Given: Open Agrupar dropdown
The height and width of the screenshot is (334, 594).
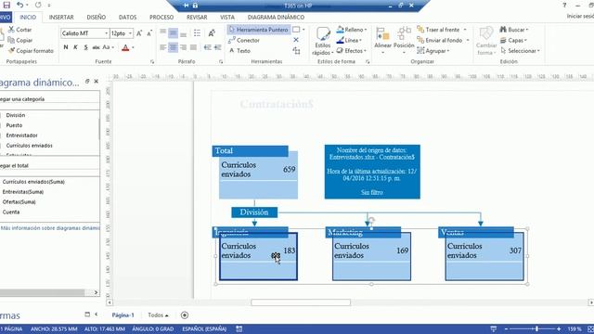Looking at the screenshot, I should click(x=433, y=51).
